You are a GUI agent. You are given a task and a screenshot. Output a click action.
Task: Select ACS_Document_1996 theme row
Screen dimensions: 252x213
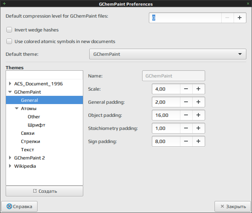point(44,83)
